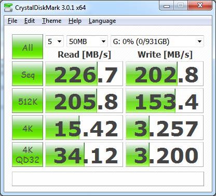
Task: Start the 512K random test
Action: pyautogui.click(x=28, y=101)
